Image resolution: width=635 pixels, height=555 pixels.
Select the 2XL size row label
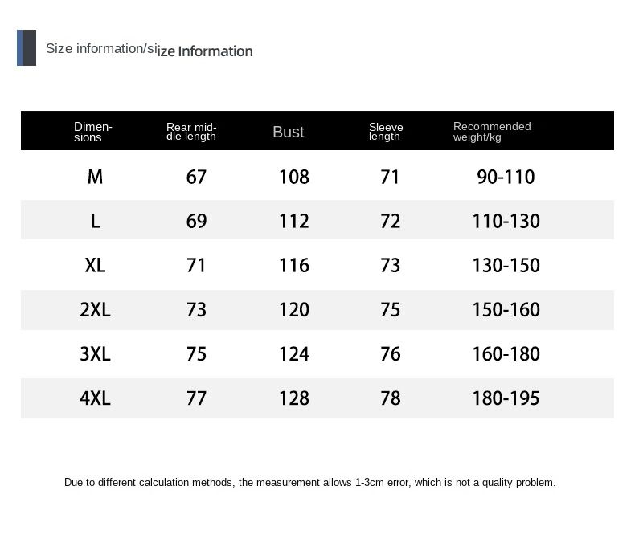coord(95,309)
